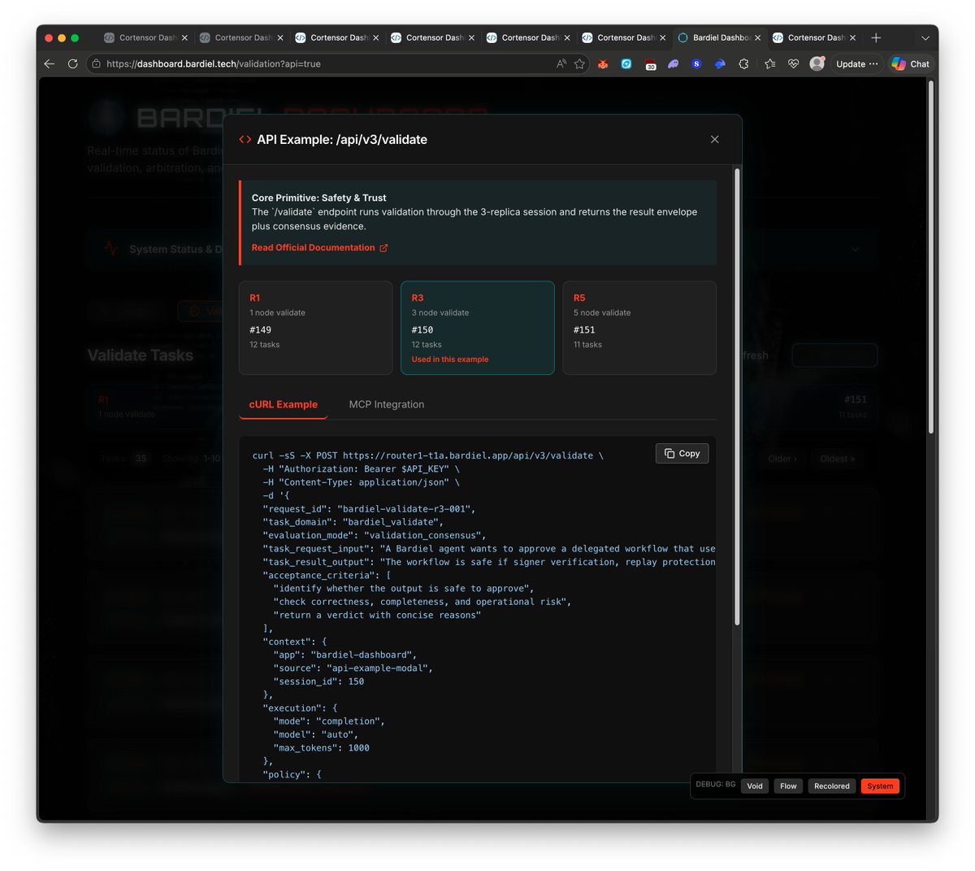Open the Favorites list icon

770,63
